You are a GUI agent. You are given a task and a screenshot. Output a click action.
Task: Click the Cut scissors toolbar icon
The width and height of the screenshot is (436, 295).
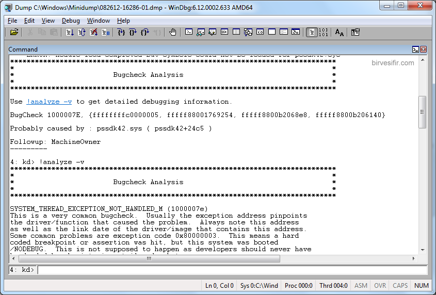coord(30,32)
